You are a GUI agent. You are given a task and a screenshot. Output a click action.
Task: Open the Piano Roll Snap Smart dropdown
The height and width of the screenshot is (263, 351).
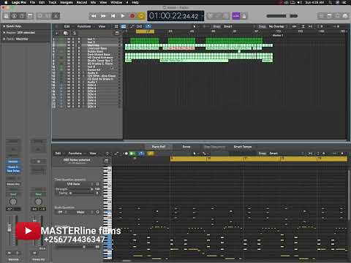[x=273, y=153]
